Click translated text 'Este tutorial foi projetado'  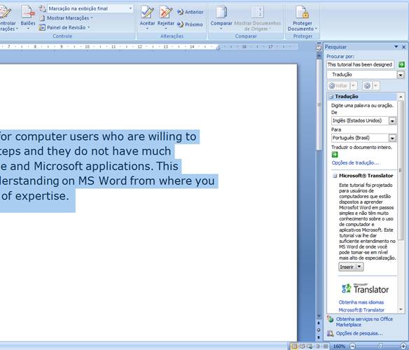click(366, 185)
